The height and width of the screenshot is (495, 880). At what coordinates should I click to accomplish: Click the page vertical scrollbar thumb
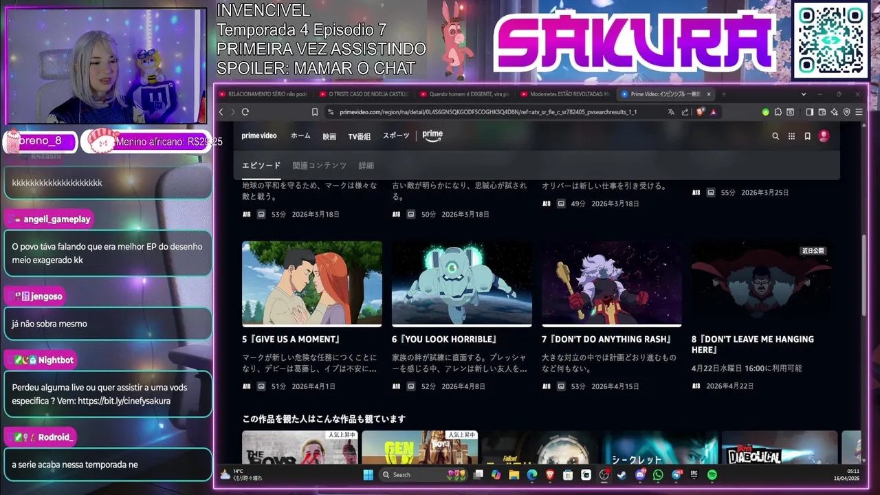click(x=864, y=275)
